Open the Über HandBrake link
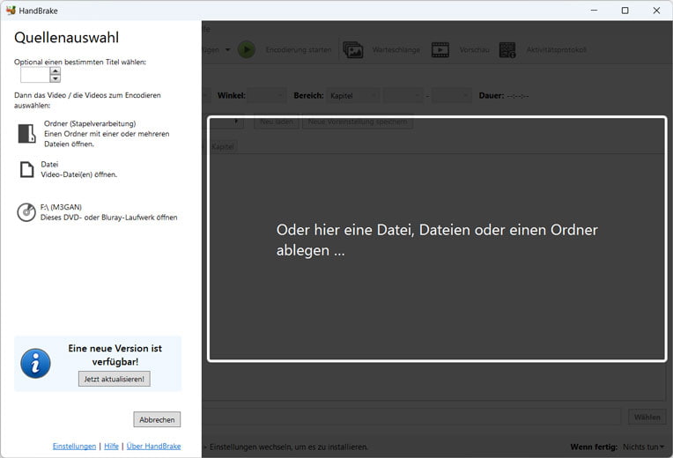 [153, 447]
